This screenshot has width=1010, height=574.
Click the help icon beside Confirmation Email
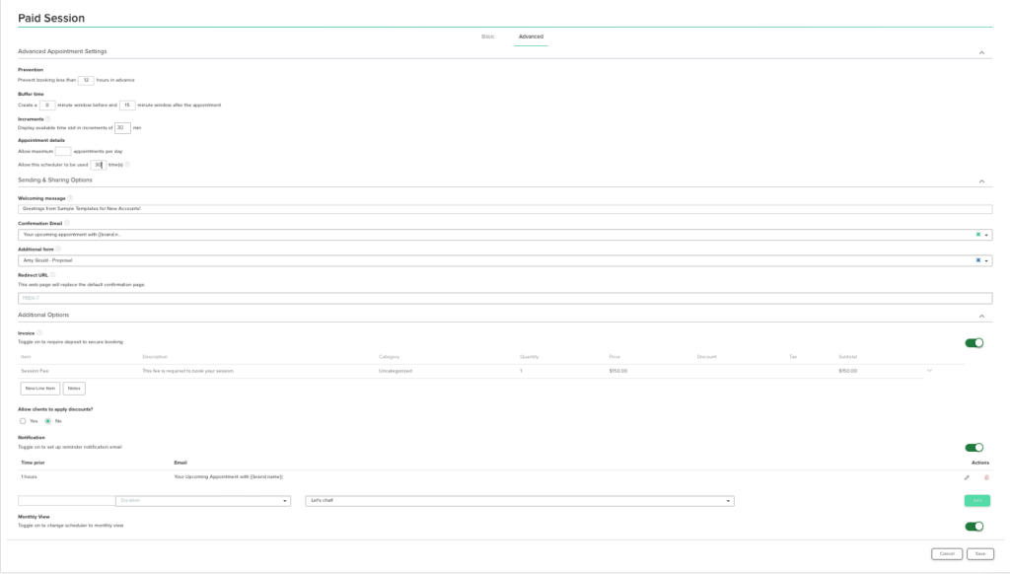coord(66,223)
